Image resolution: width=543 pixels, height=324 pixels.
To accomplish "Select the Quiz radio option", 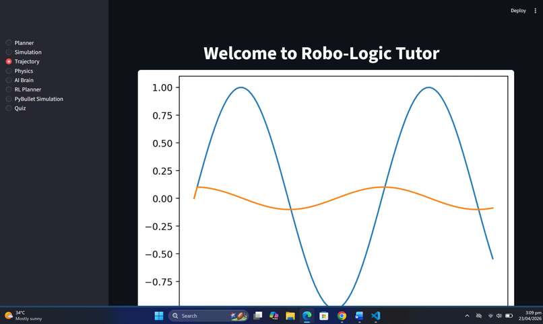I will [x=16, y=108].
